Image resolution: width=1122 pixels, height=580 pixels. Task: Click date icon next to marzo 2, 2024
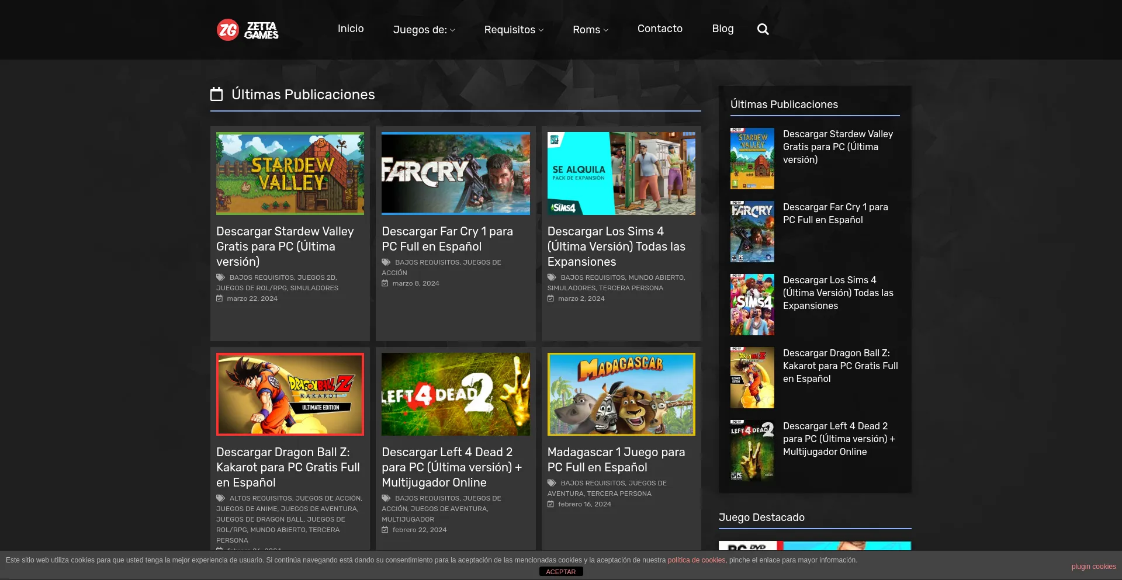550,298
